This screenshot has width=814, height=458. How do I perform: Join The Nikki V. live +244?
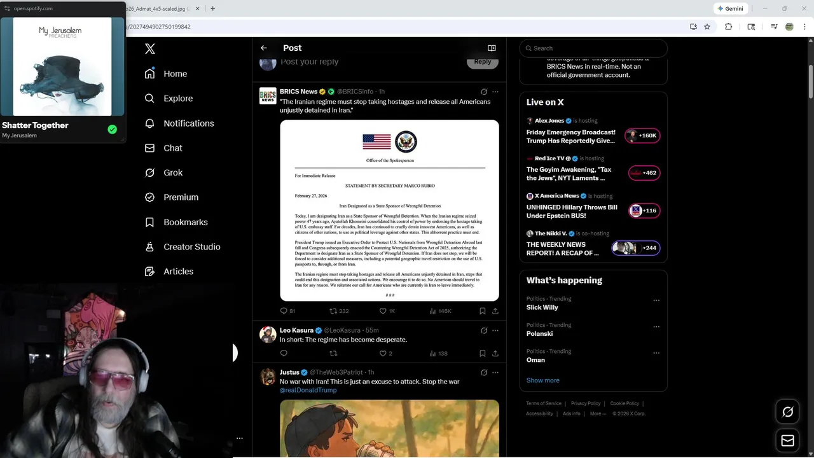point(636,248)
